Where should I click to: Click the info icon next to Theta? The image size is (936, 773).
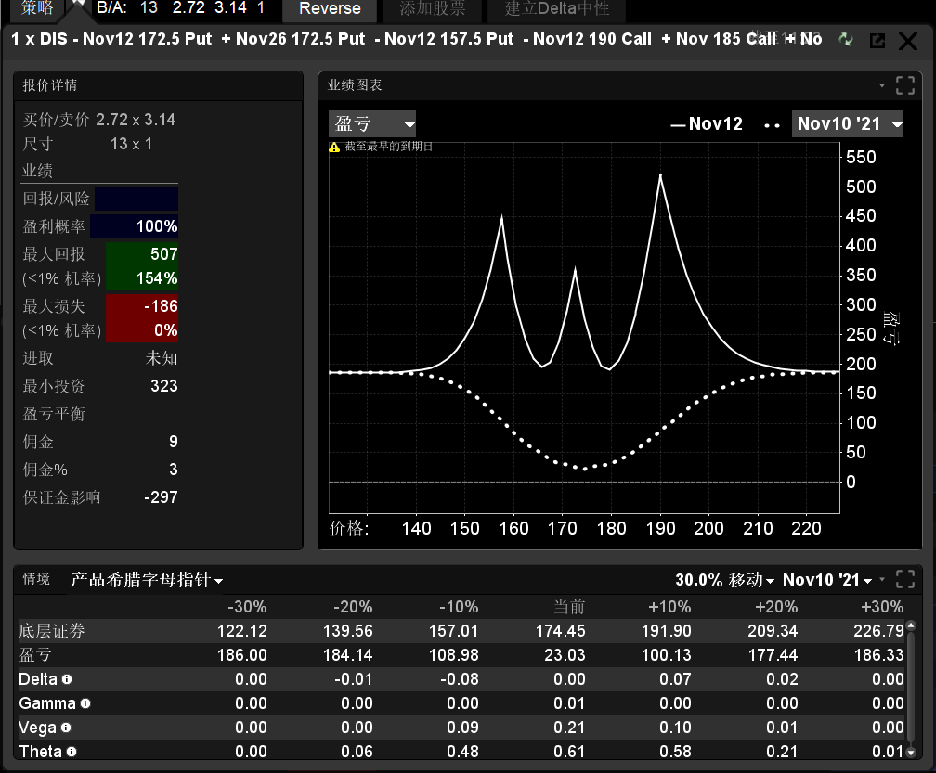point(71,752)
